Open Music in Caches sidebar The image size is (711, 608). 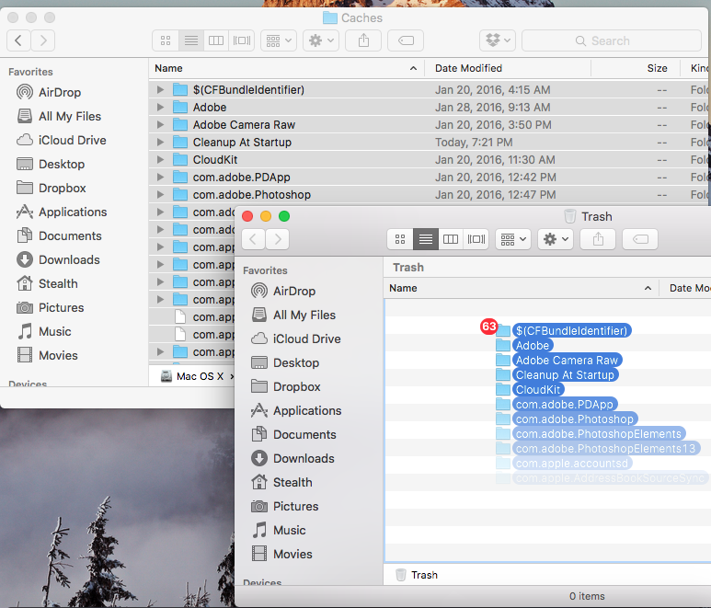pos(43,332)
